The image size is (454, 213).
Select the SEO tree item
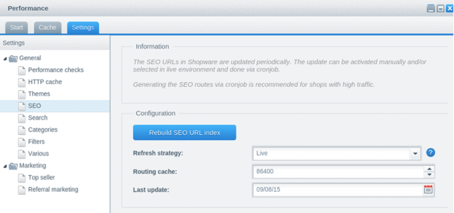pyautogui.click(x=55, y=106)
